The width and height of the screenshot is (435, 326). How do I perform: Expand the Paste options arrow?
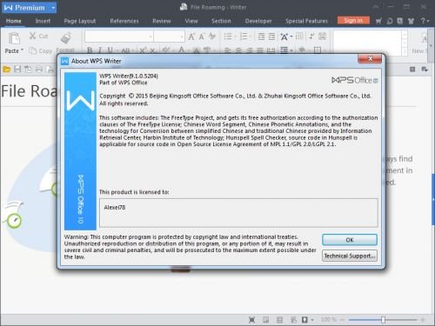pyautogui.click(x=22, y=50)
